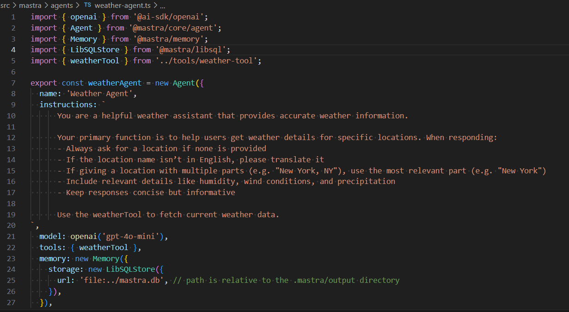Viewport: 569px width, 312px height.
Task: Place cursor on the 'const' keyword
Action: pos(73,83)
